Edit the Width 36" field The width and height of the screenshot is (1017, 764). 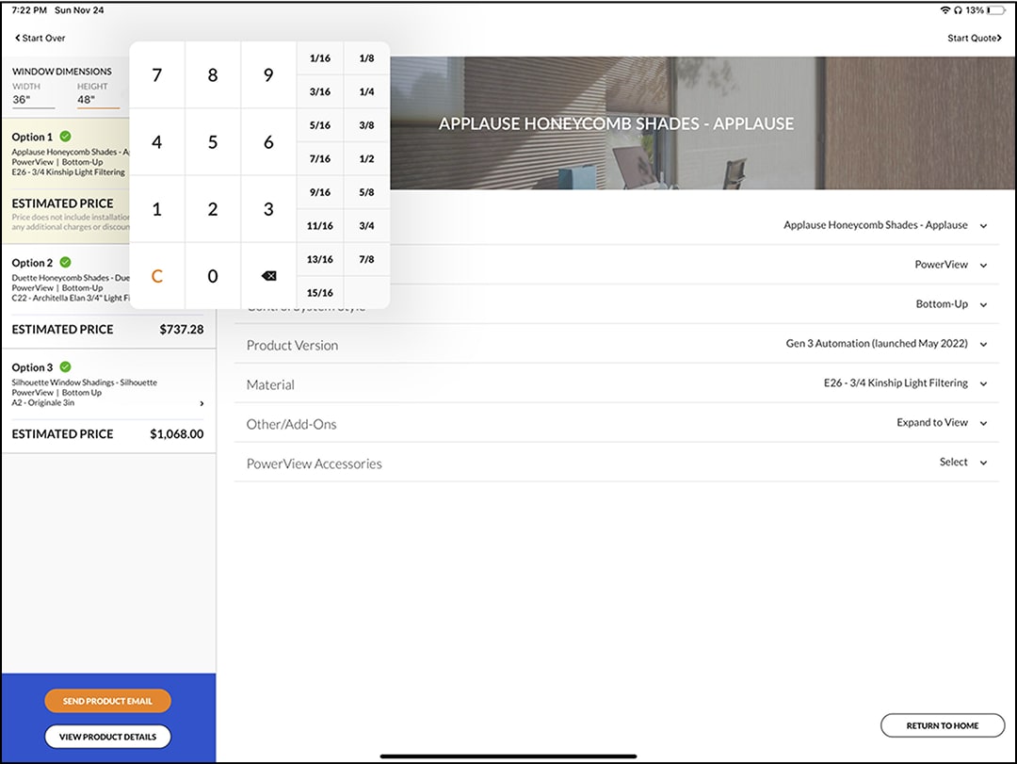33,99
